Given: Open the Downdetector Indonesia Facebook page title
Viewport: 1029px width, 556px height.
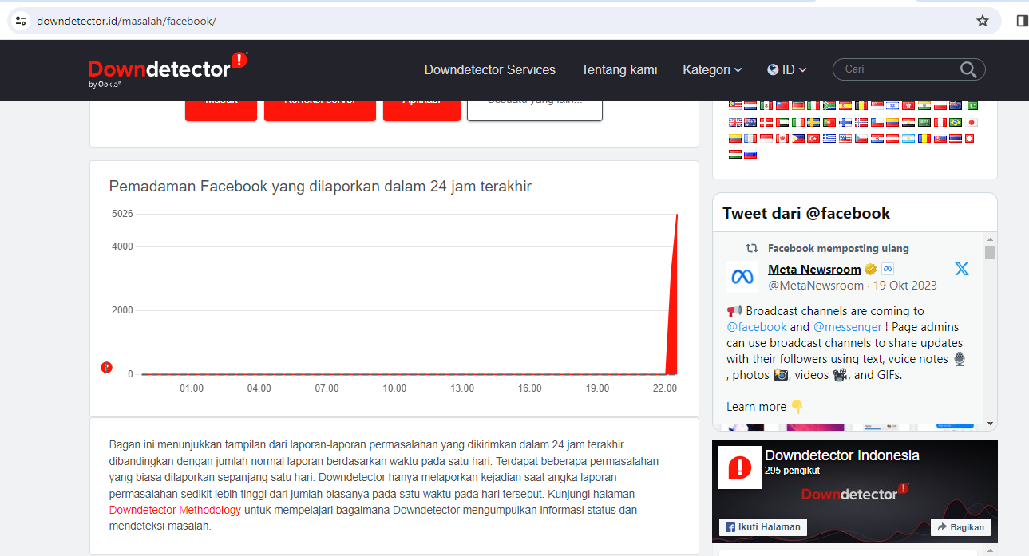Looking at the screenshot, I should point(842,455).
